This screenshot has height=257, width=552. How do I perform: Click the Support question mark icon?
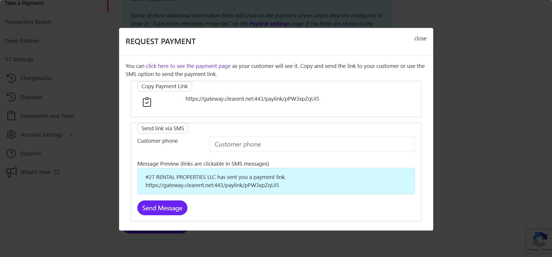[x=11, y=153]
